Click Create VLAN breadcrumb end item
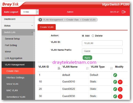133x103 pixels. tap(89, 20)
